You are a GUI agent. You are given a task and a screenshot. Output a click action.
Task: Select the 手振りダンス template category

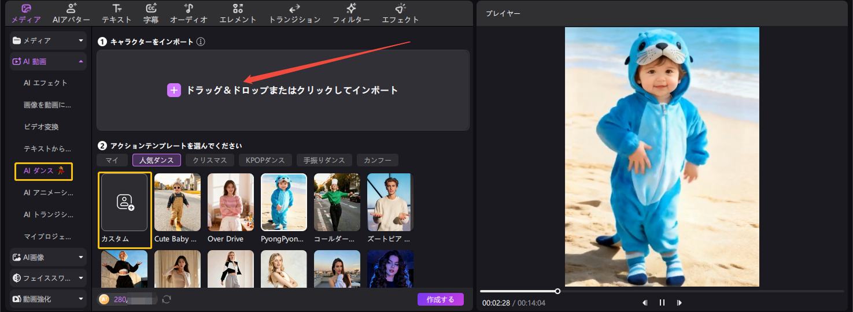(324, 160)
